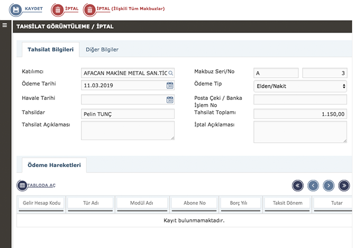355x248 pixels.
Task: Click the Kaydet save disk icon
Action: 15,10
